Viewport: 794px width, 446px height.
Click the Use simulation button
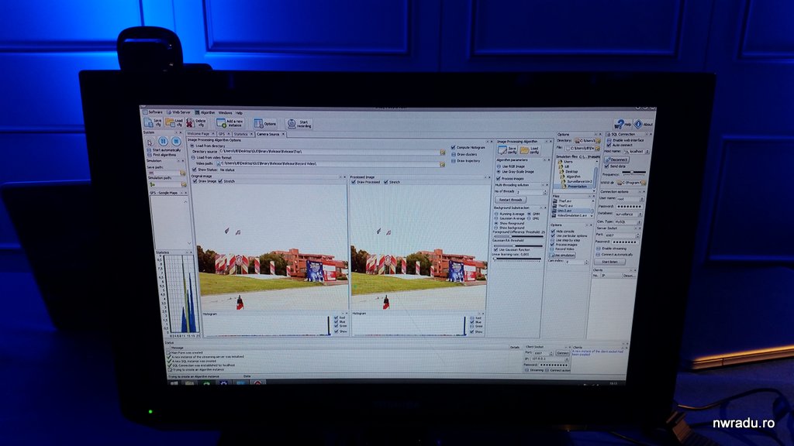click(x=562, y=256)
